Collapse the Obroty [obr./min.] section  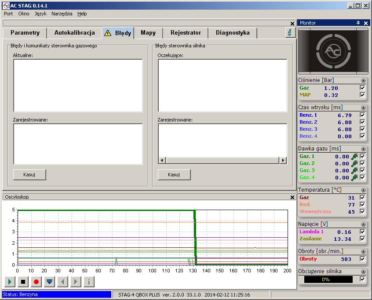pyautogui.click(x=363, y=251)
